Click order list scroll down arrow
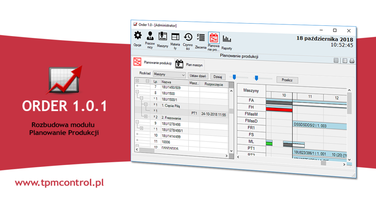The image size is (376, 197). point(231,151)
